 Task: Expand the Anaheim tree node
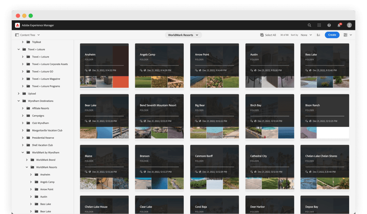(31, 175)
